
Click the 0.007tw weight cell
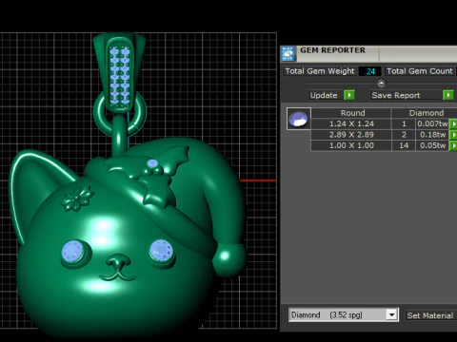(x=432, y=123)
